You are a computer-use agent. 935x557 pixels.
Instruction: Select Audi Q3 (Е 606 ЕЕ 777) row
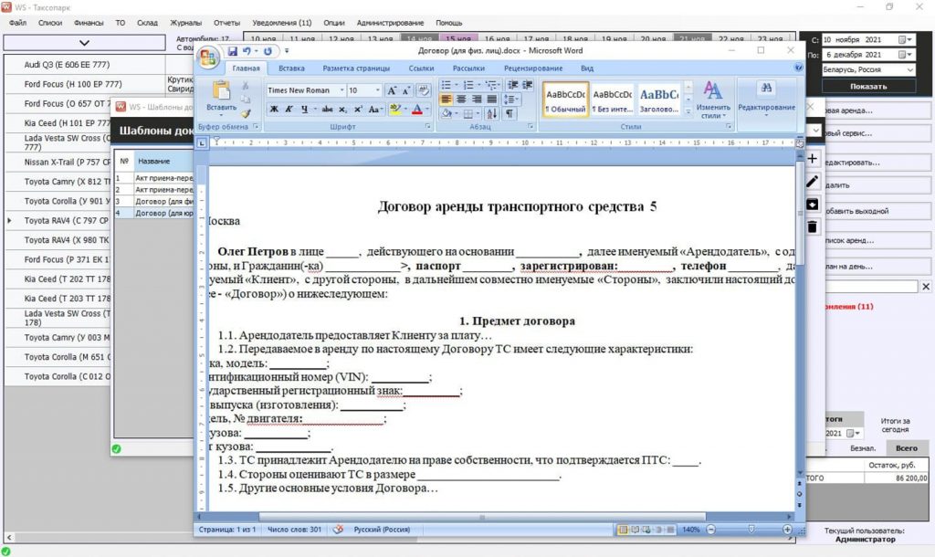(x=85, y=65)
